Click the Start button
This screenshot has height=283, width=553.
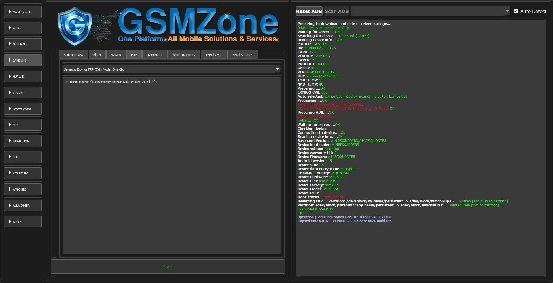point(168,267)
